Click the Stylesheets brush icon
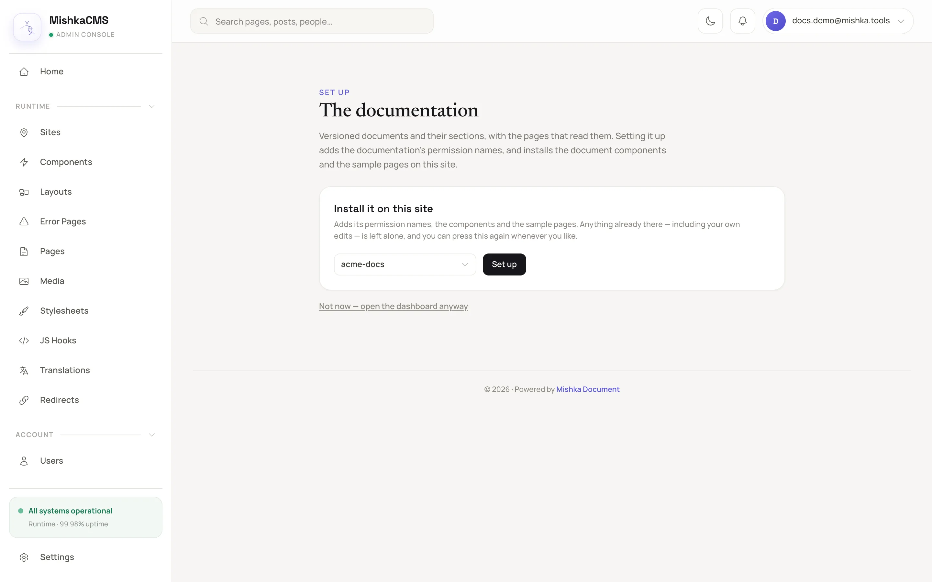 24,311
